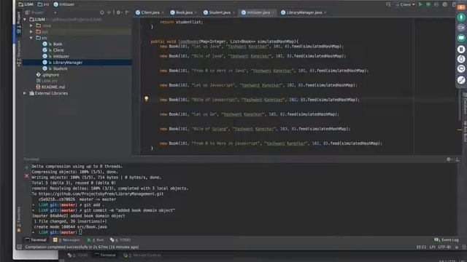The image size is (467, 262).
Task: Open the Terminal tool window tab
Action: tap(36, 240)
